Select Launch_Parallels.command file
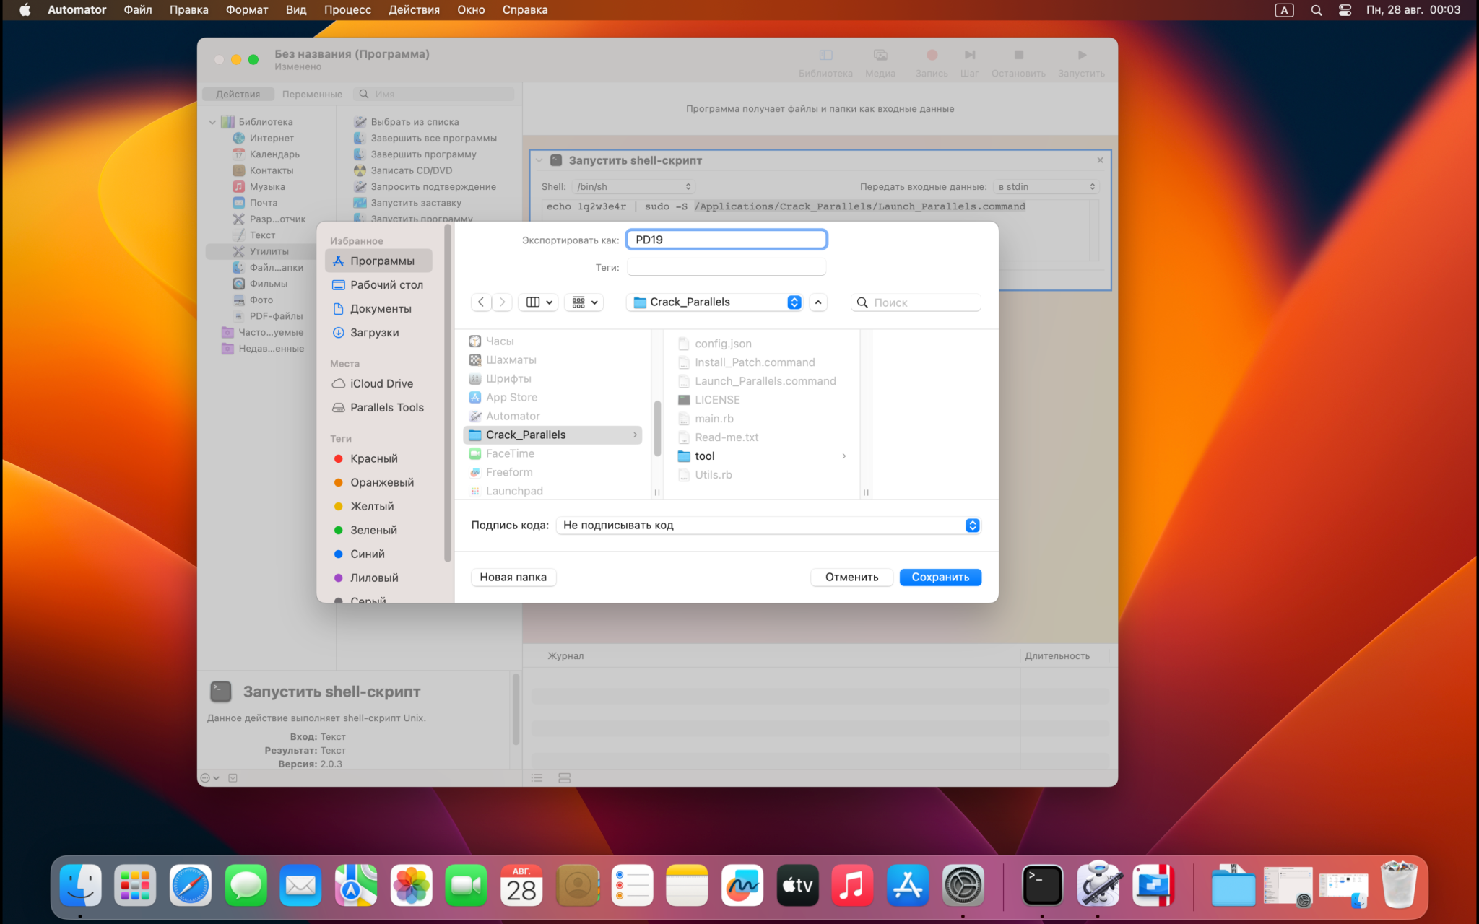This screenshot has height=924, width=1479. pyautogui.click(x=765, y=380)
